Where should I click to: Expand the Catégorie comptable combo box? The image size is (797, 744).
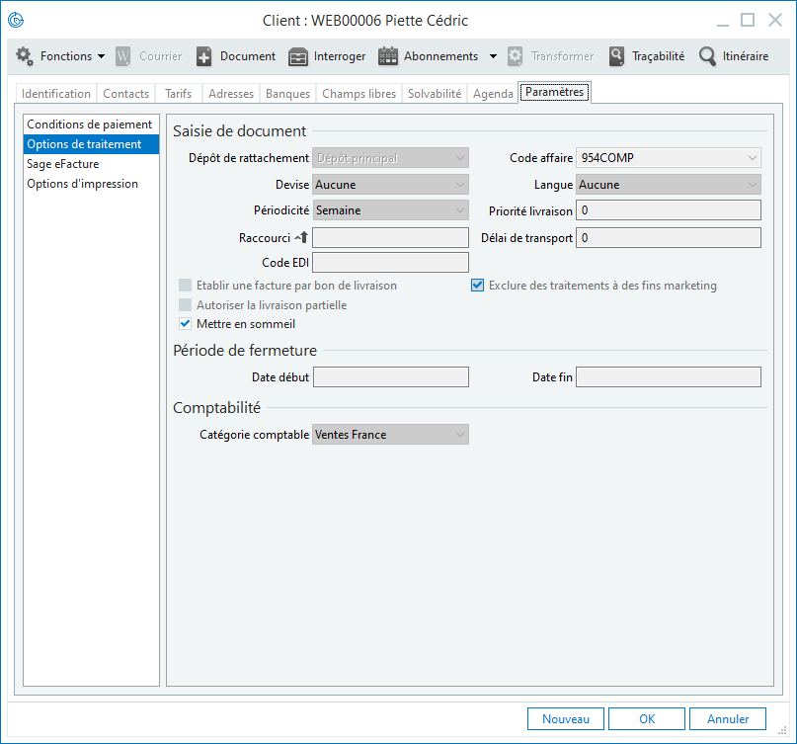coord(460,435)
